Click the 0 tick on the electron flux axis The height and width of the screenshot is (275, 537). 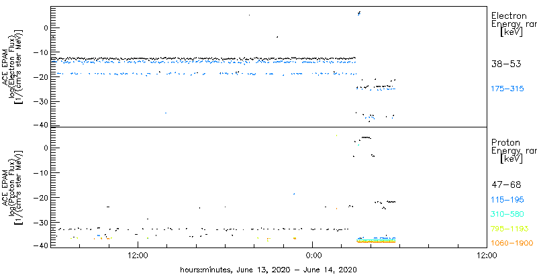(44, 27)
